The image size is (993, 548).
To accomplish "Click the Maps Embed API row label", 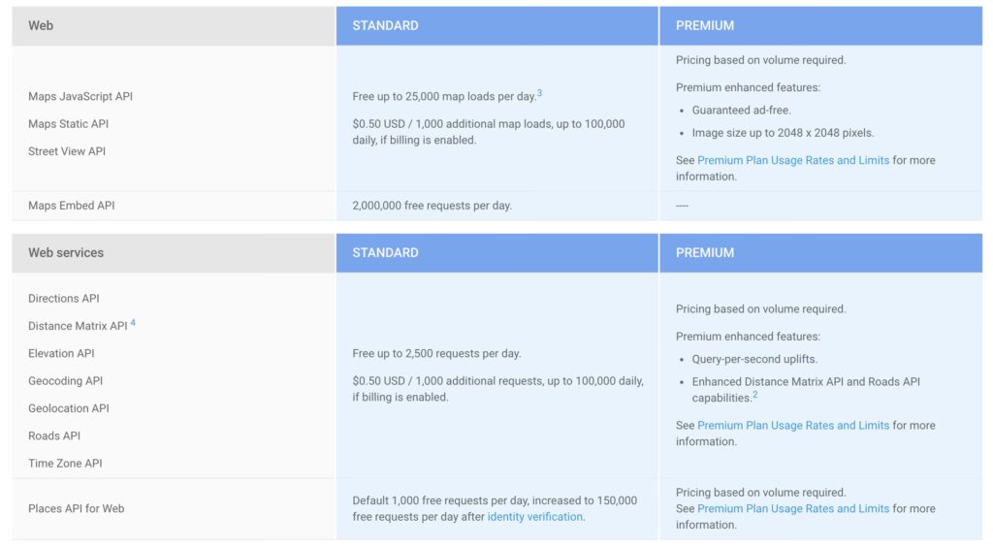I will coord(71,206).
